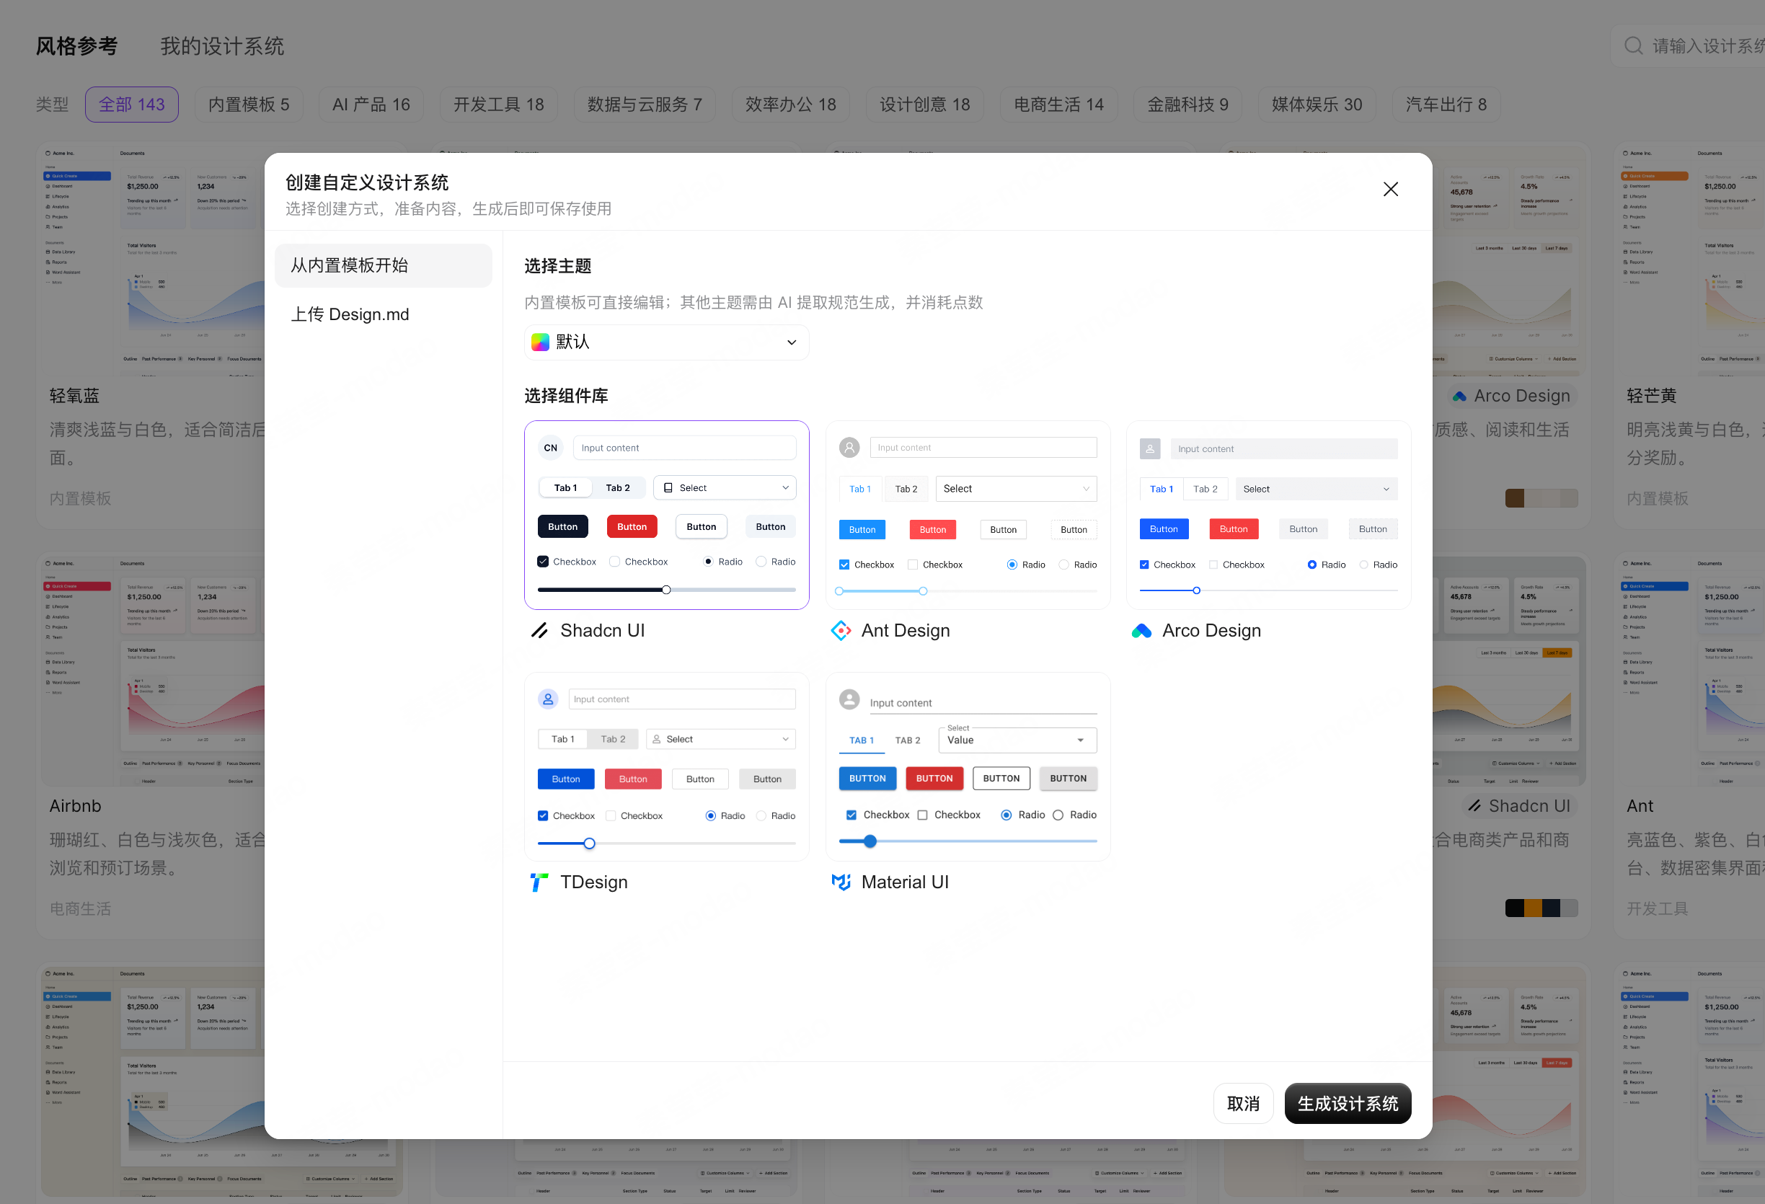Toggle the unchecked Checkbox in Material UI preview
1765x1204 pixels.
pyautogui.click(x=922, y=815)
